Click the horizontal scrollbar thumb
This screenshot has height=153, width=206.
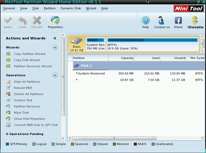114,138
